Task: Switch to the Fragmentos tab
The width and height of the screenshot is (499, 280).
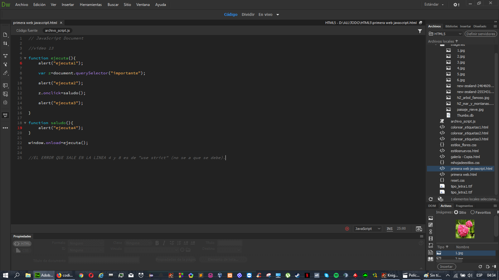Action: [464, 206]
